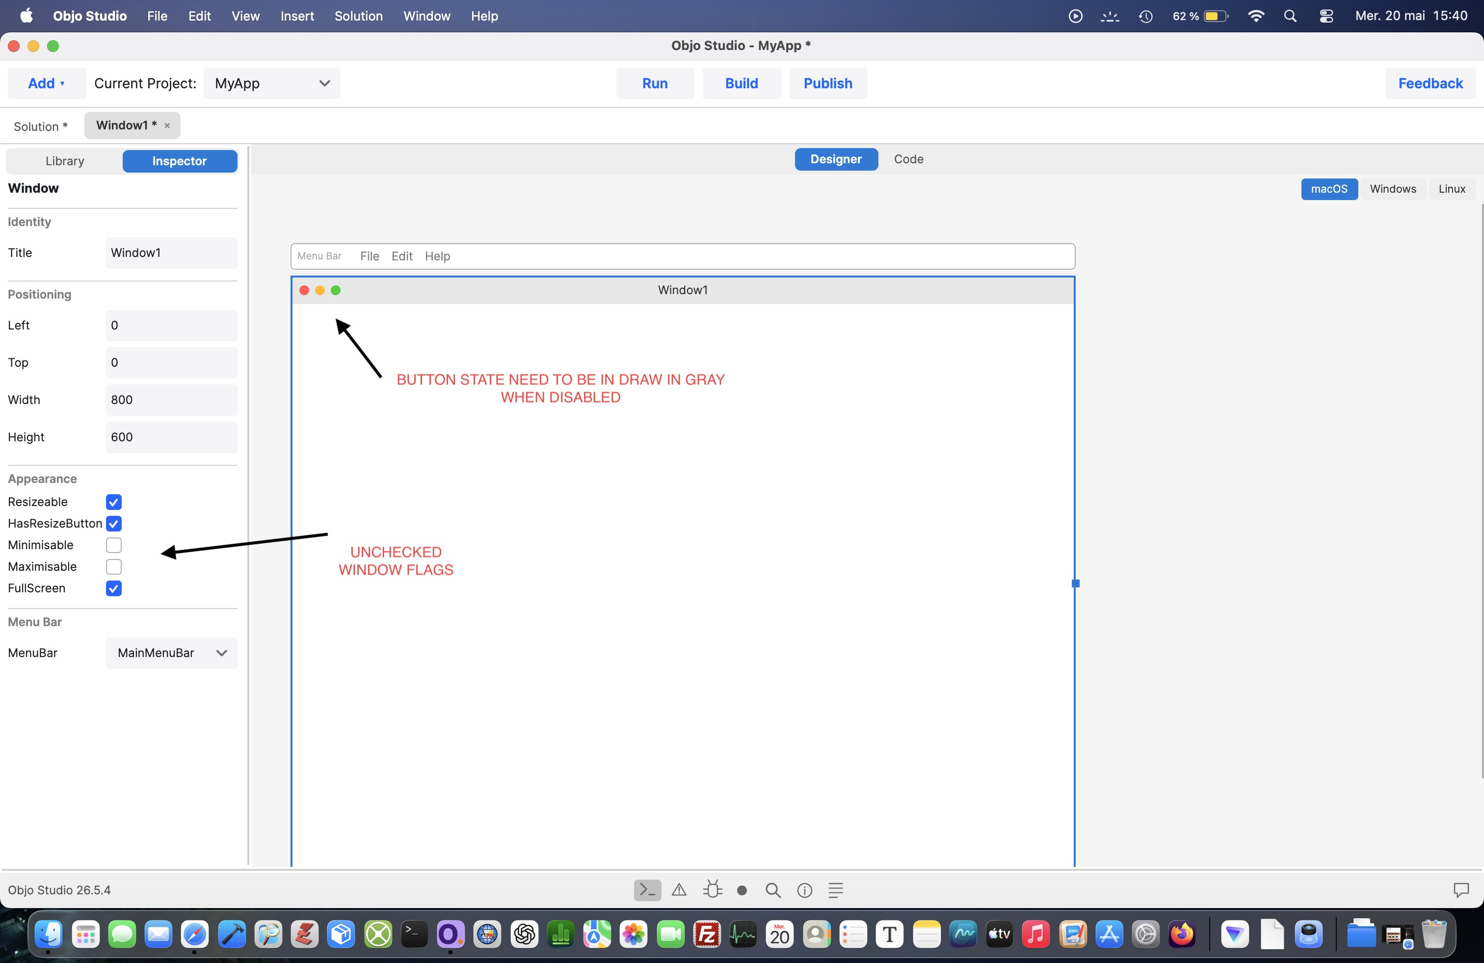Click the Window1 title bar in the designer
1484x963 pixels.
click(683, 290)
